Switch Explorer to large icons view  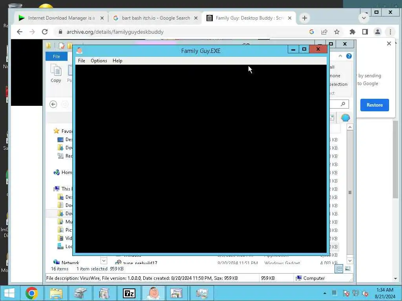[x=347, y=268]
